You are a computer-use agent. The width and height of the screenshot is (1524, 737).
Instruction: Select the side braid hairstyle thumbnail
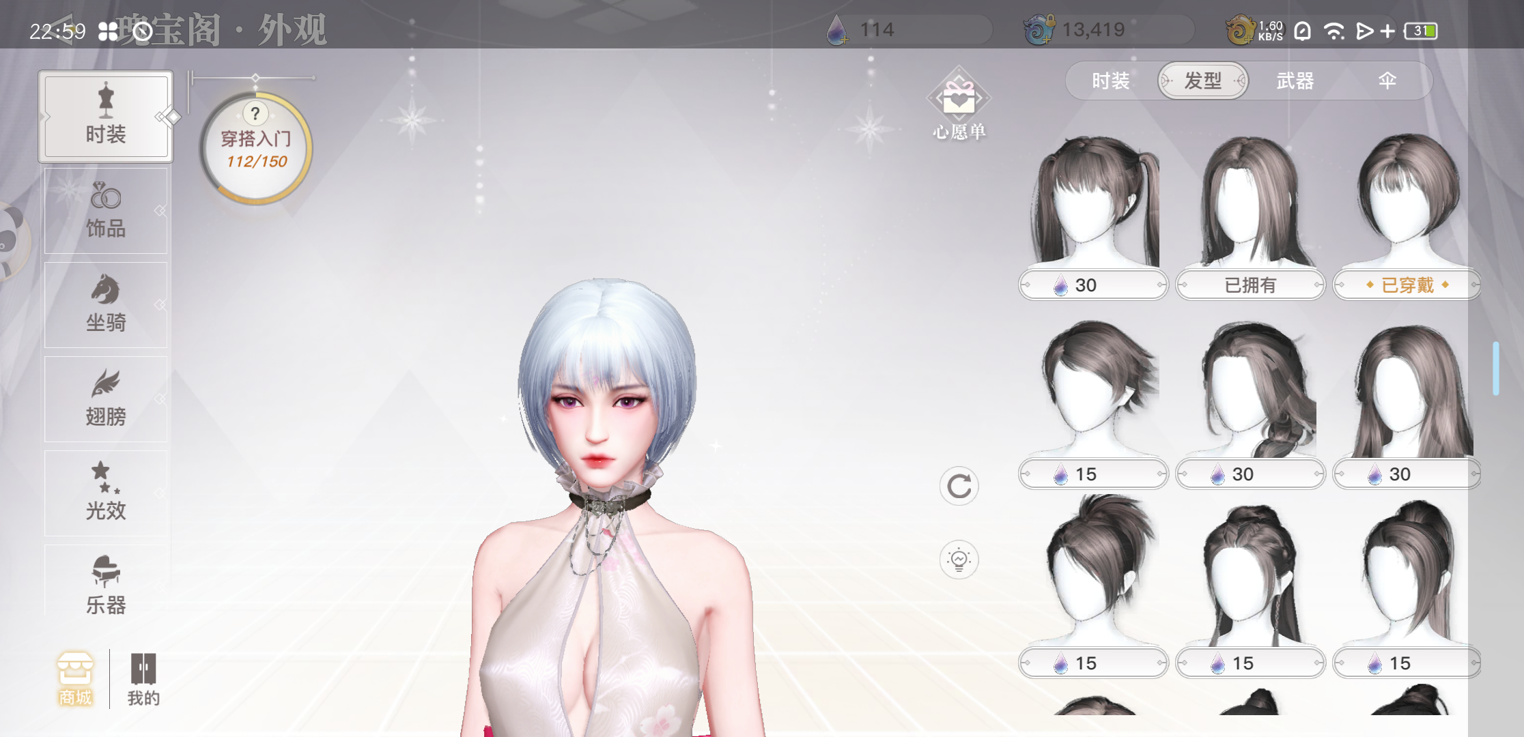pos(1251,389)
